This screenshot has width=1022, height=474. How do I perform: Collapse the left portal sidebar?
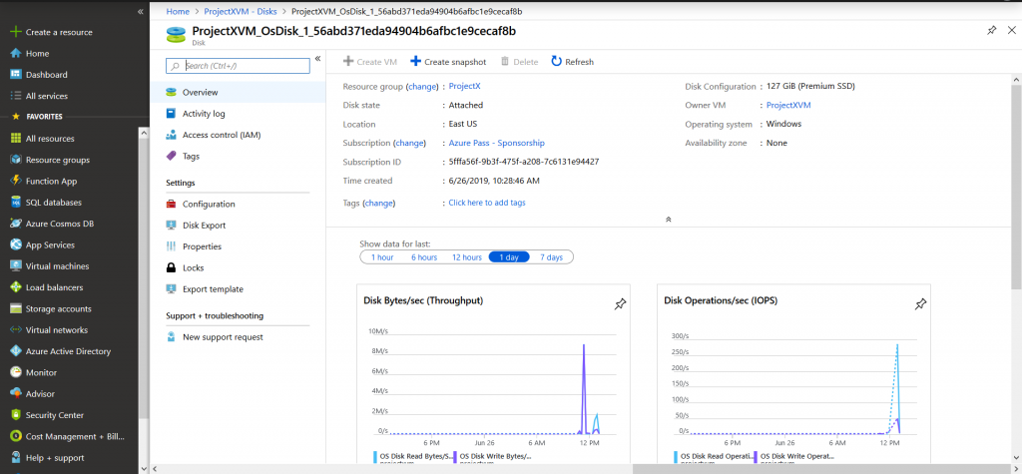pyautogui.click(x=141, y=12)
